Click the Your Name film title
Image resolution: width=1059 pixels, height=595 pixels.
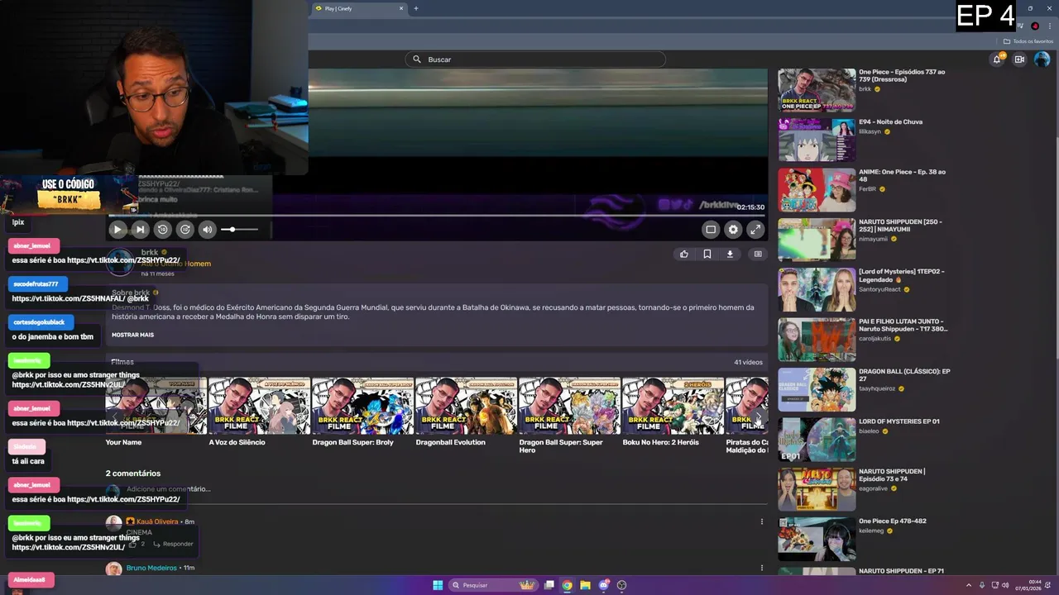click(x=123, y=442)
